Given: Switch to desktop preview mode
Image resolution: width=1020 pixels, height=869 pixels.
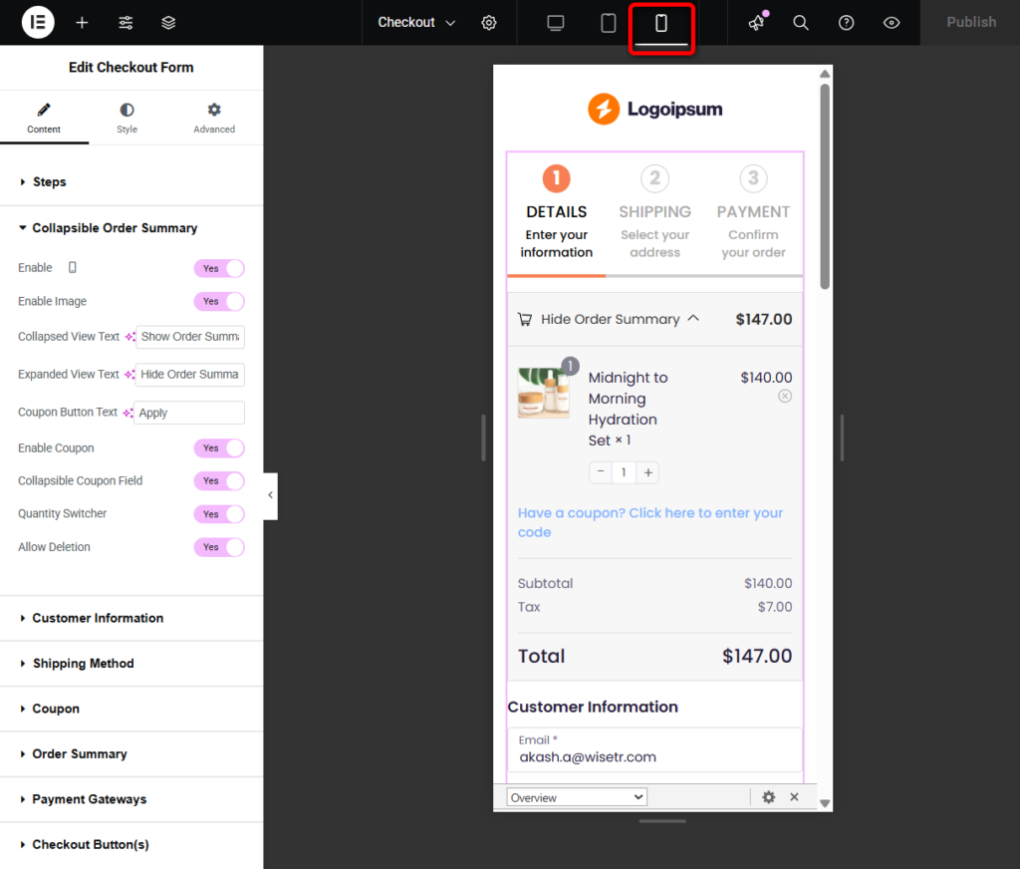Looking at the screenshot, I should pos(555,22).
